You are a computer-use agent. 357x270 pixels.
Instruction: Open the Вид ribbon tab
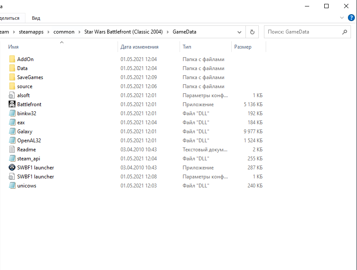click(x=36, y=18)
